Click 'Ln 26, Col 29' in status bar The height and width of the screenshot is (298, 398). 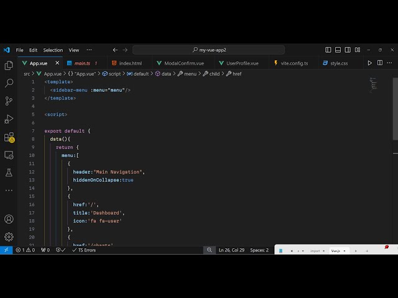pyautogui.click(x=231, y=250)
